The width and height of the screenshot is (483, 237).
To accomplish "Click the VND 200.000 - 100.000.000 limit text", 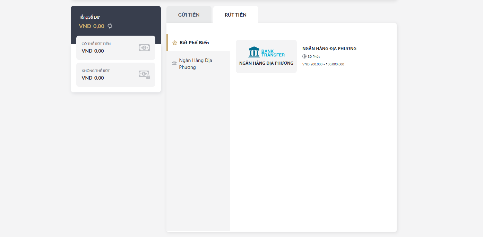I will tap(323, 64).
